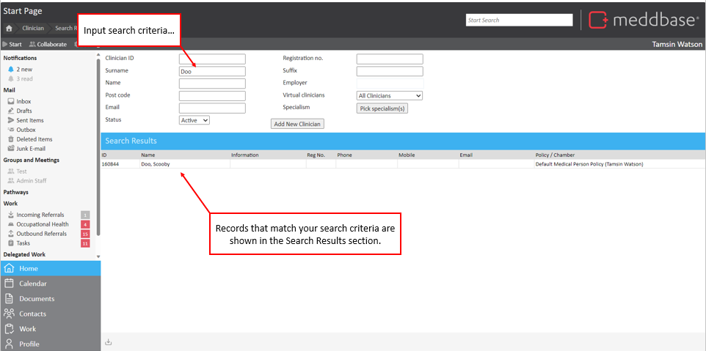Open the Calendar section in sidebar
This screenshot has height=351, width=706.
32,284
